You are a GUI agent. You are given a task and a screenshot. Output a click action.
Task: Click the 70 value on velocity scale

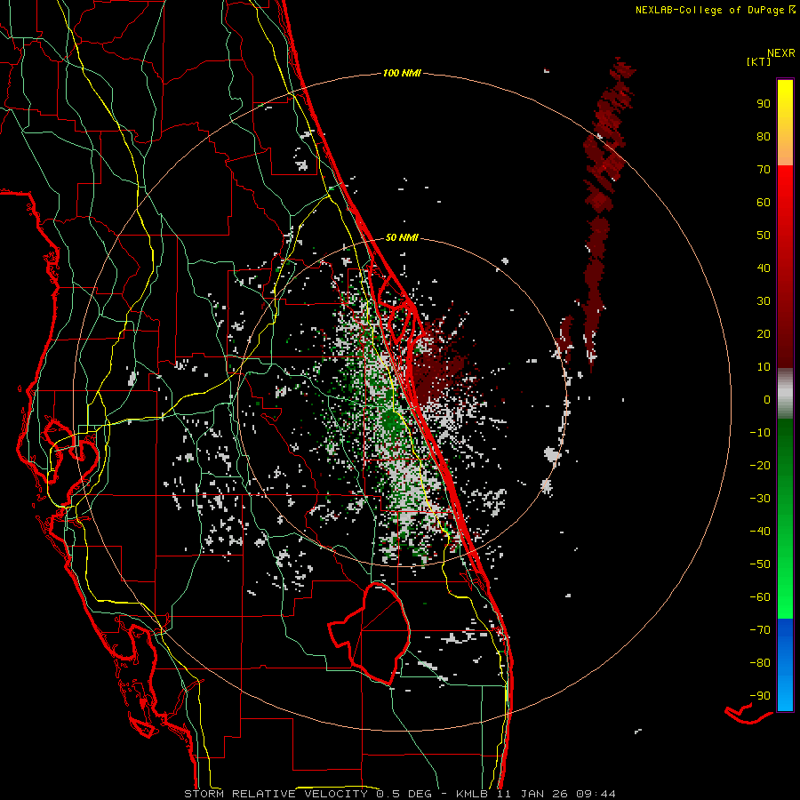tap(764, 170)
